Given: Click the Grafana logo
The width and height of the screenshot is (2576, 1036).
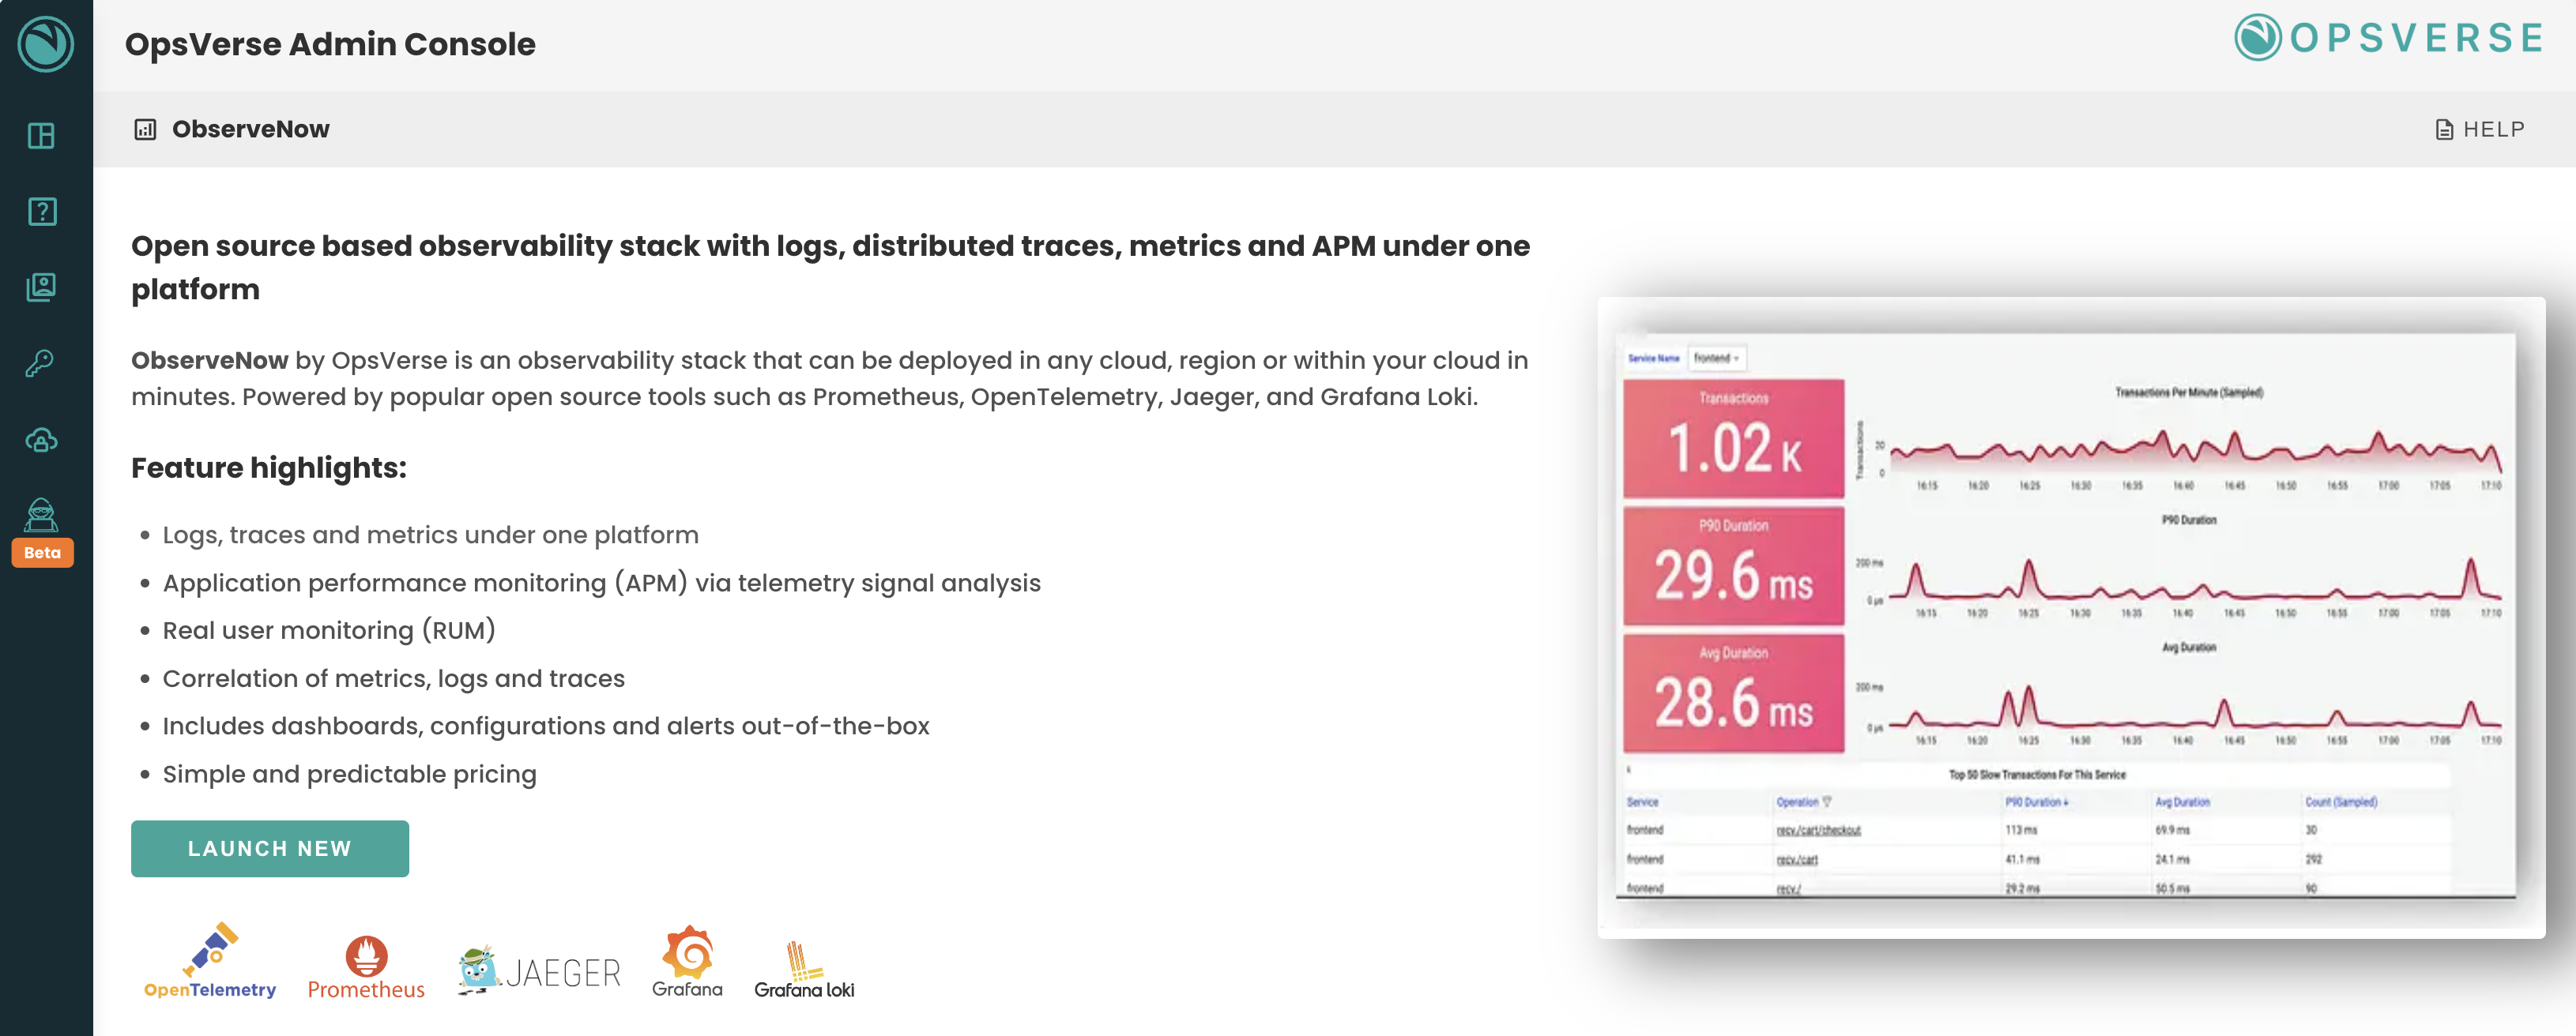Looking at the screenshot, I should coord(687,961).
